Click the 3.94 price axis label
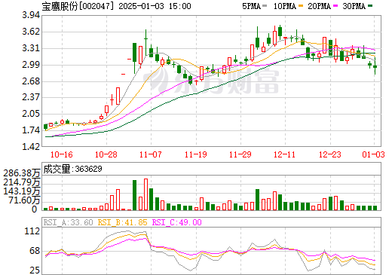Viewport: 392px width, 275px height. (31, 15)
